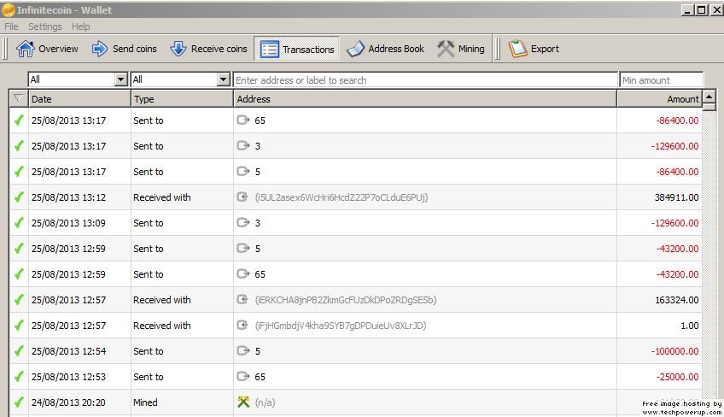Select the i5UL2asex6WcHri6HcdZ22P7oCLduE6PUj address text
724x417 pixels.
[x=342, y=197]
